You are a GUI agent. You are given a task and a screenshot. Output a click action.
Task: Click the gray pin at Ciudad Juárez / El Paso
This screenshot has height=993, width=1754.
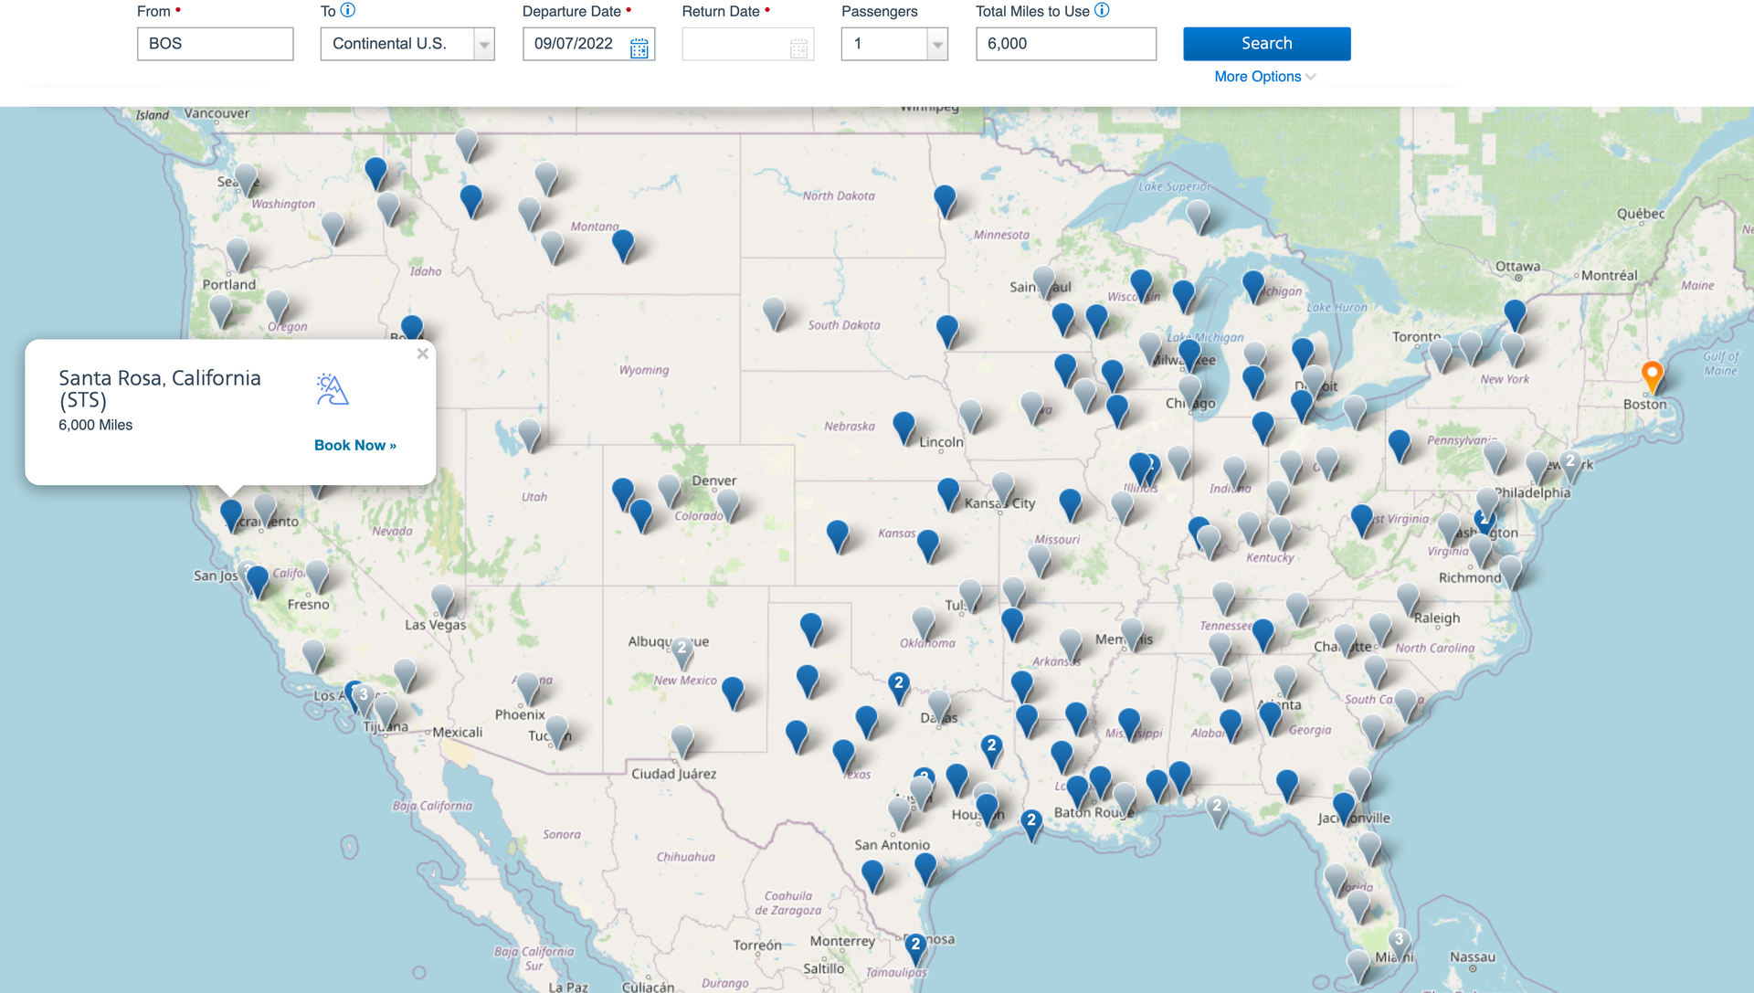pyautogui.click(x=682, y=741)
